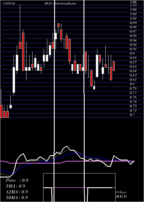Click the BLIN ticker symbol label
Screen dimensions: 144x202
[x=48, y=3]
